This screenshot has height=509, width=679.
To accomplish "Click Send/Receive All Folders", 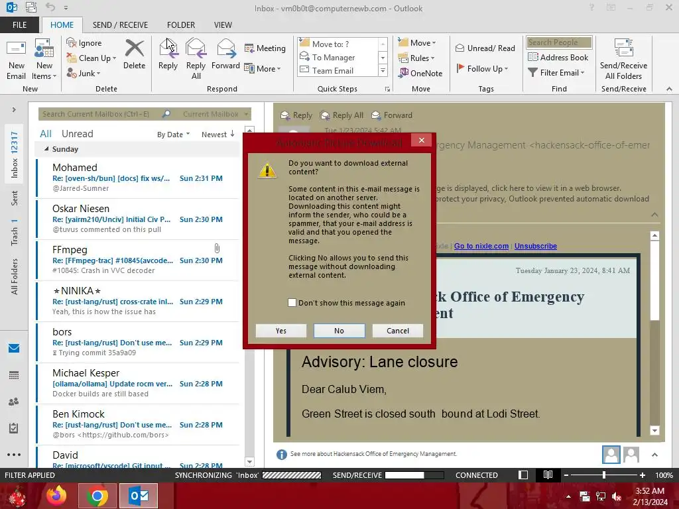I will pos(623,59).
